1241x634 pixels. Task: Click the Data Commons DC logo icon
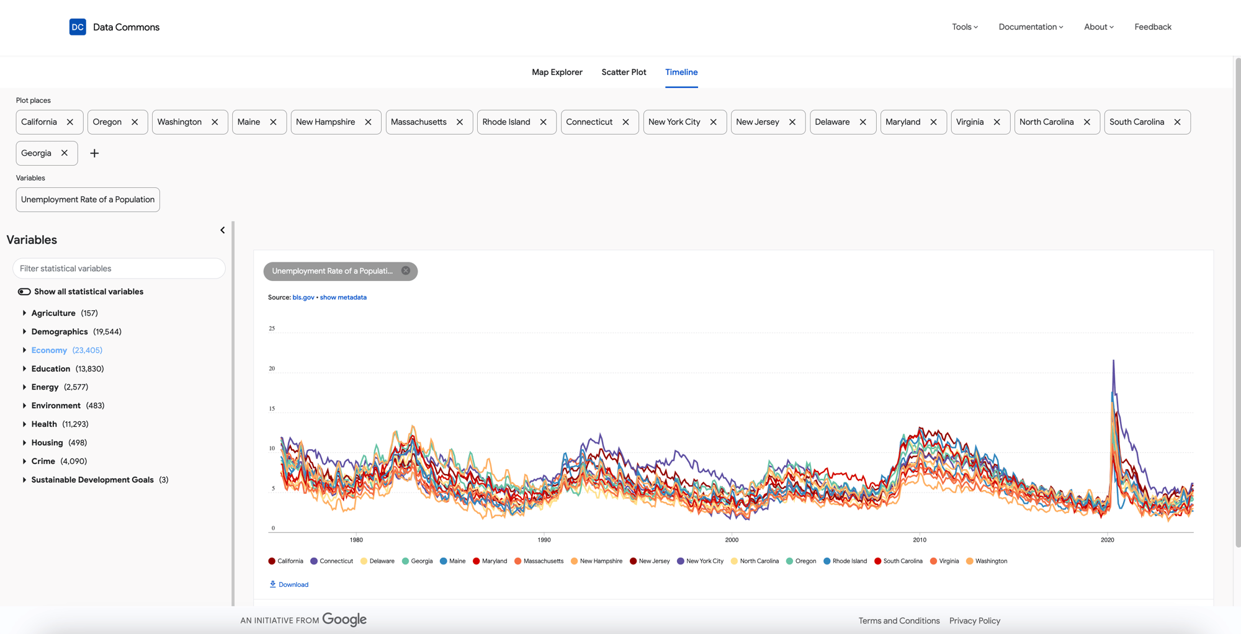pos(78,27)
